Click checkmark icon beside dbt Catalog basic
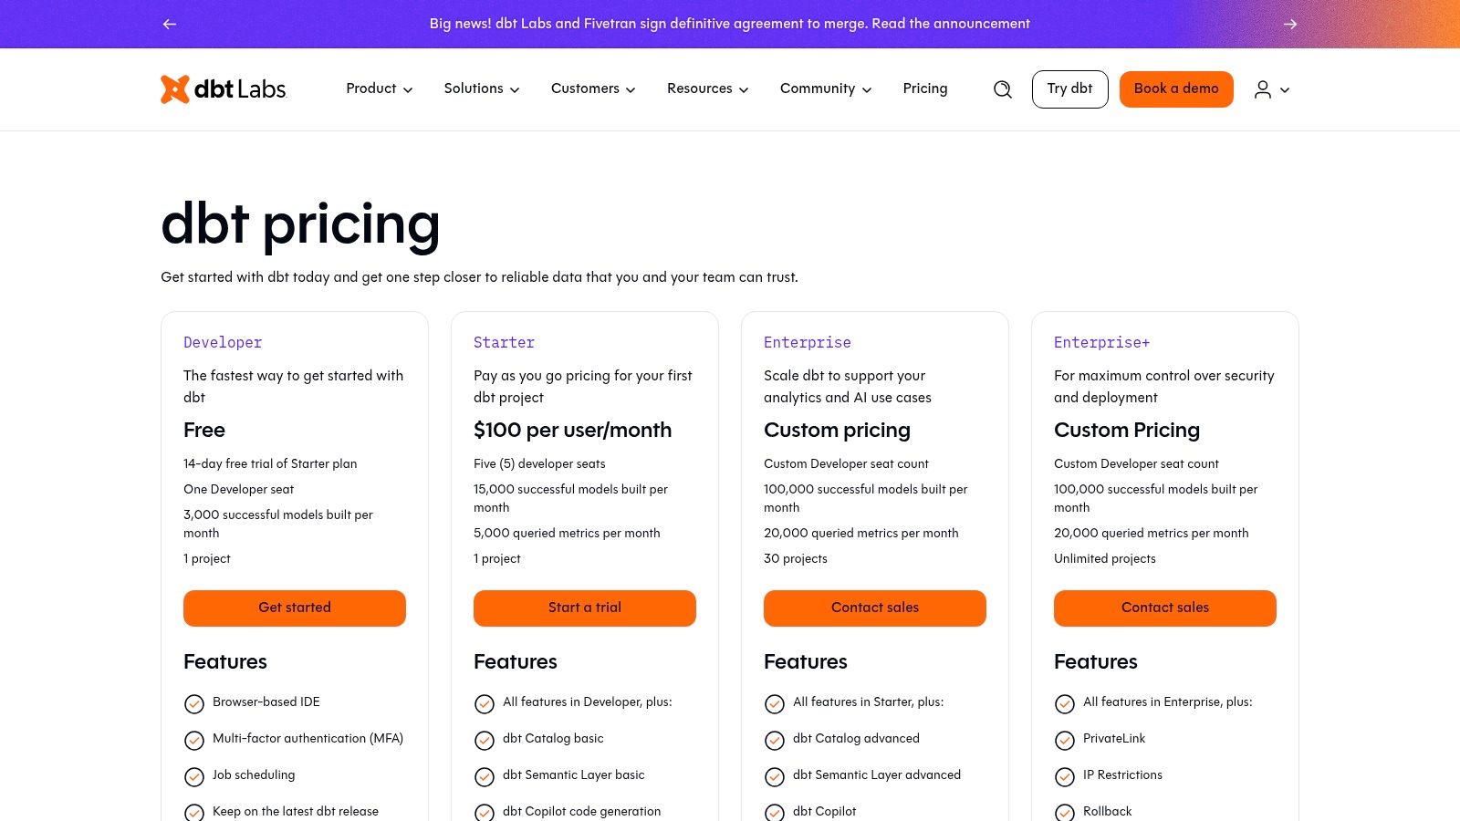 (x=485, y=740)
